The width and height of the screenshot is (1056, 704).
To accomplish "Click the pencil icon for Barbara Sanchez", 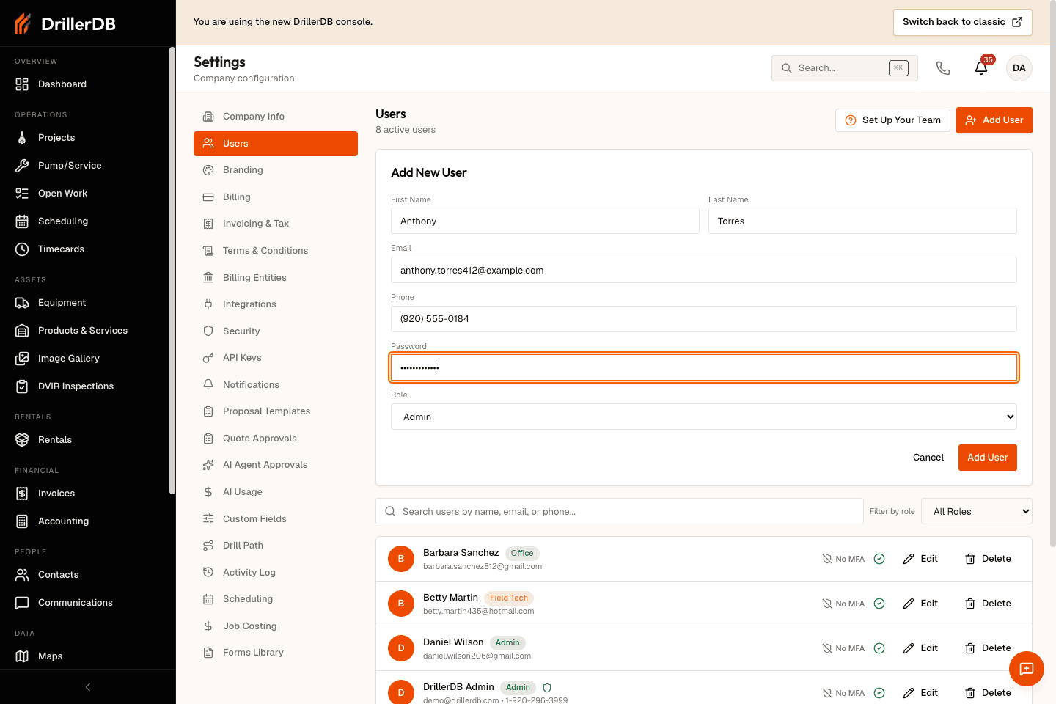I will [x=909, y=559].
